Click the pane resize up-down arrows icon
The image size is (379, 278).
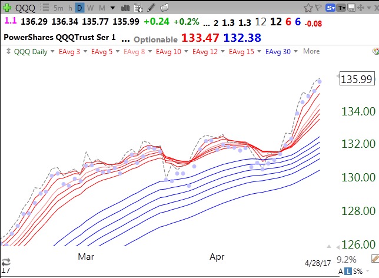(x=8, y=51)
